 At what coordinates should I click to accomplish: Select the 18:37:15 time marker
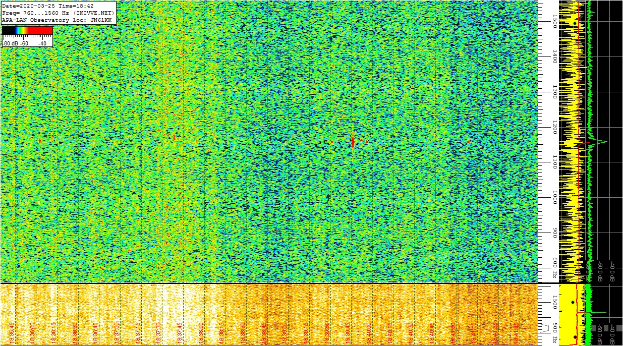point(138,333)
